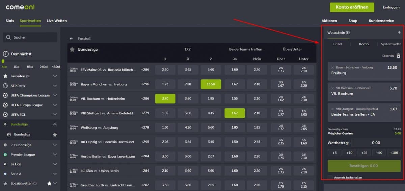Expand the La Liga section

click(x=55, y=164)
